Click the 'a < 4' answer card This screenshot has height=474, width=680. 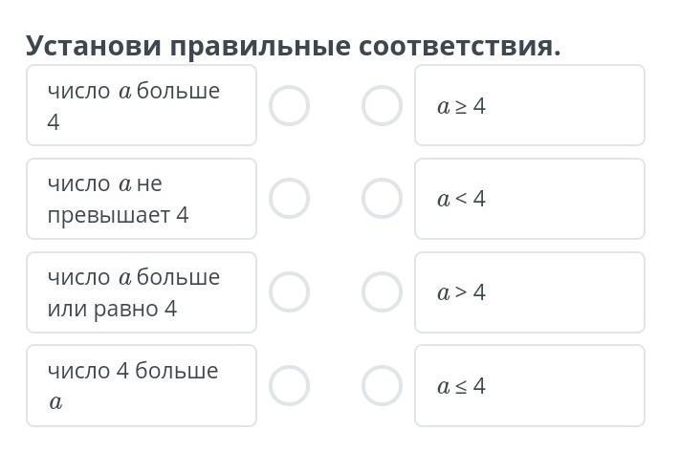[x=529, y=199]
